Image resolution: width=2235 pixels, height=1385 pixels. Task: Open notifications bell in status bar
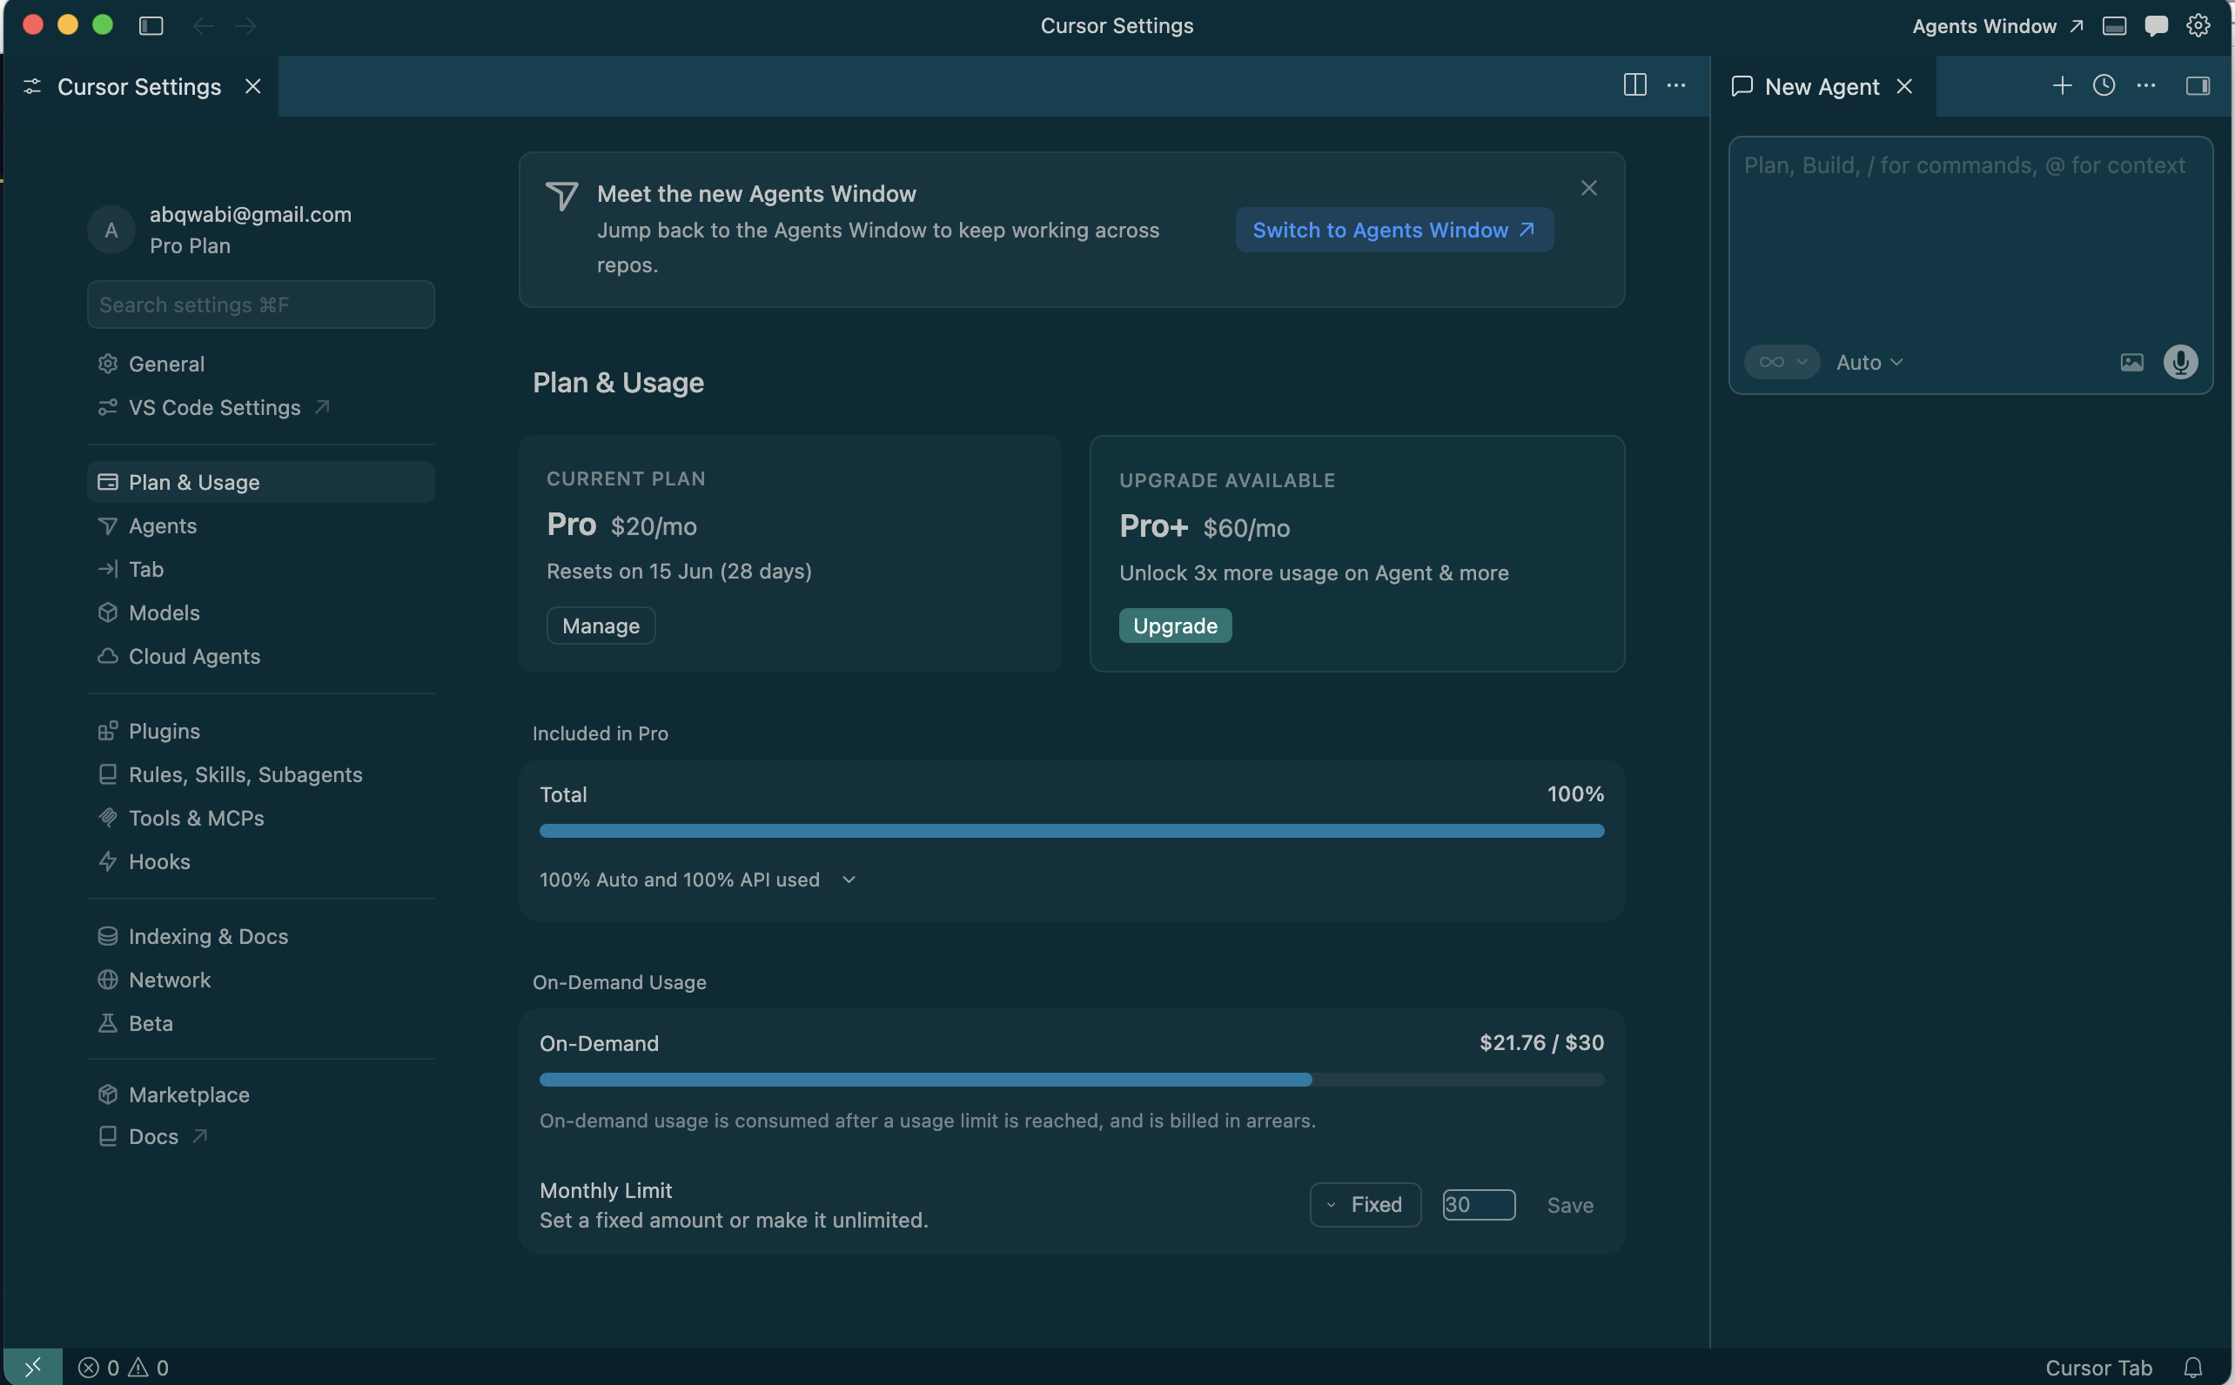[2193, 1367]
